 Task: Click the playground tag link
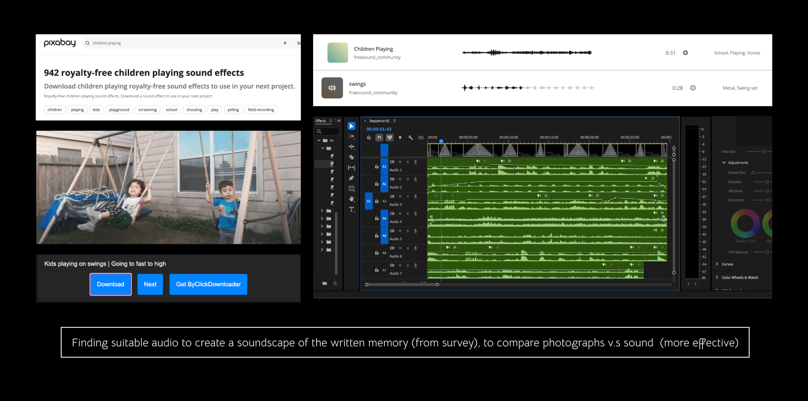(x=119, y=110)
